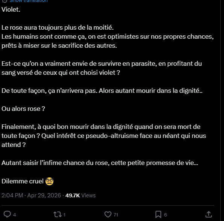
Task: Open the share upload arrow icon
Action: click(209, 214)
